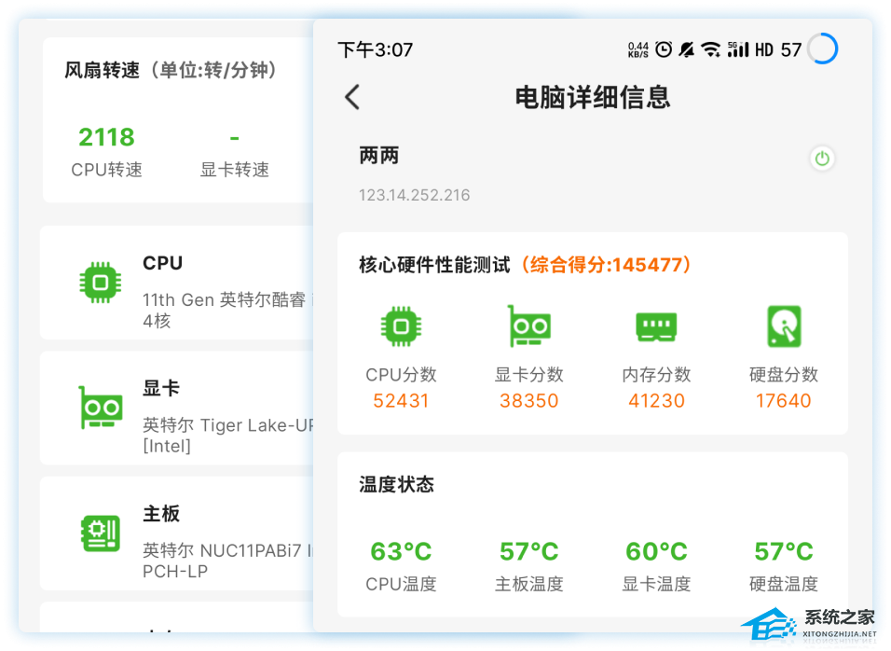The height and width of the screenshot is (651, 891).
Task: Tap the Wi-Fi status icon
Action: [x=711, y=50]
